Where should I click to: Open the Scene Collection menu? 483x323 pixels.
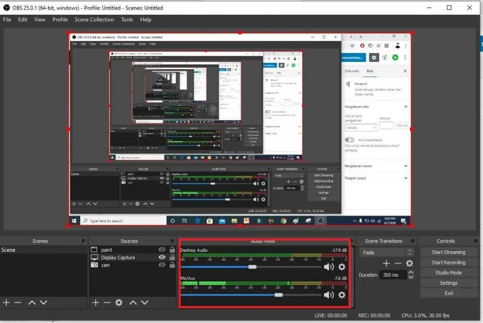[x=94, y=19]
